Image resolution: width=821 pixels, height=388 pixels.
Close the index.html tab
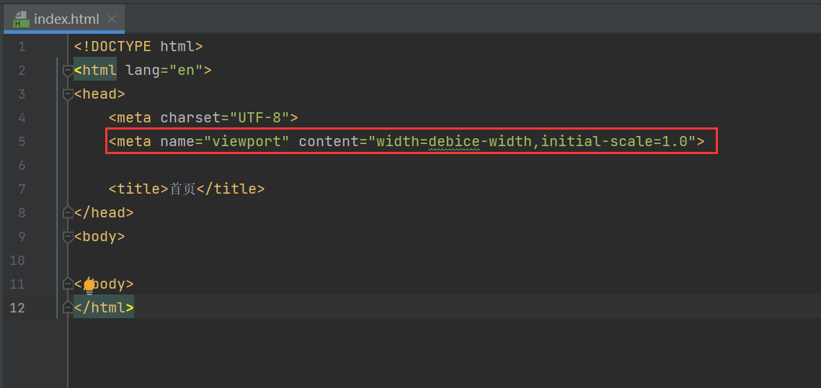click(111, 19)
